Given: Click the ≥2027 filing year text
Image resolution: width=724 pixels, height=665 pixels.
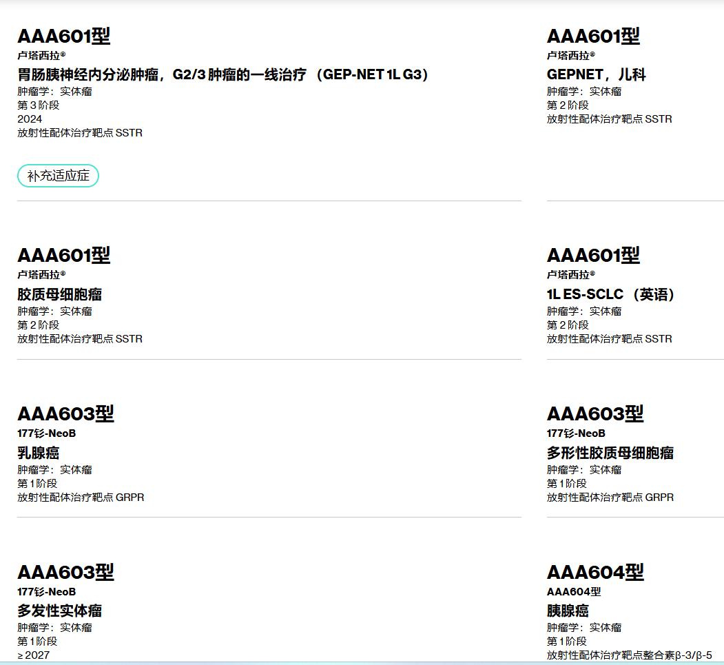Looking at the screenshot, I should [33, 655].
